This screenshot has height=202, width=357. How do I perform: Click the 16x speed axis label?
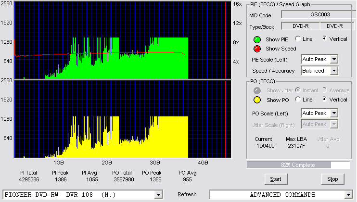(237, 4)
